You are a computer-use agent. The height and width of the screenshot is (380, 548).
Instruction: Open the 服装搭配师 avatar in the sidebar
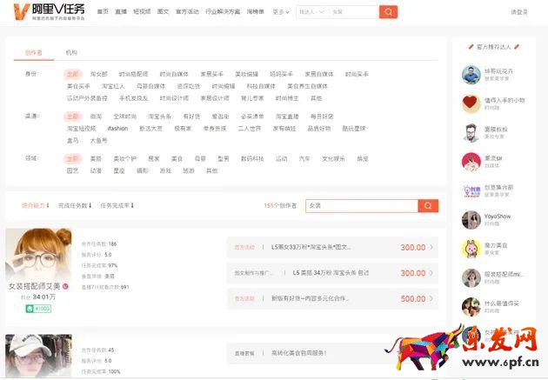click(471, 277)
